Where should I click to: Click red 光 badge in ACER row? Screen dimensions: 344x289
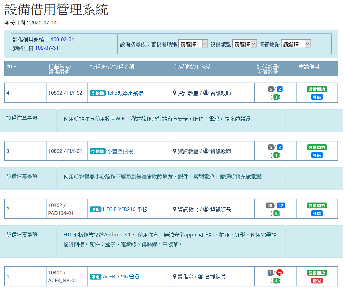pyautogui.click(x=279, y=272)
